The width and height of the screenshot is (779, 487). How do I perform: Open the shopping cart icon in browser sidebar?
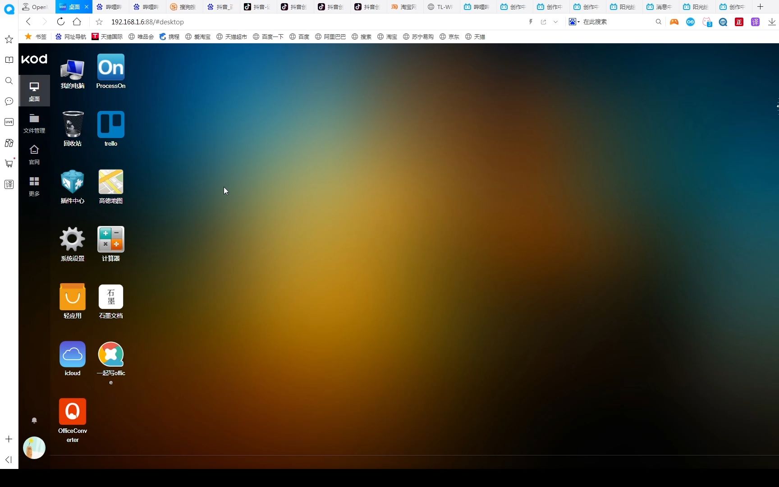9,163
